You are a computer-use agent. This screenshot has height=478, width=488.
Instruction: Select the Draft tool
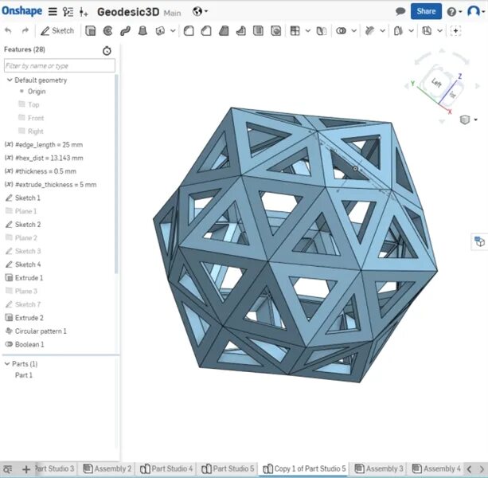point(224,31)
